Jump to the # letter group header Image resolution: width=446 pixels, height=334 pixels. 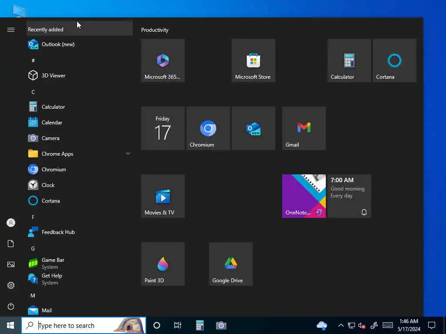click(33, 60)
